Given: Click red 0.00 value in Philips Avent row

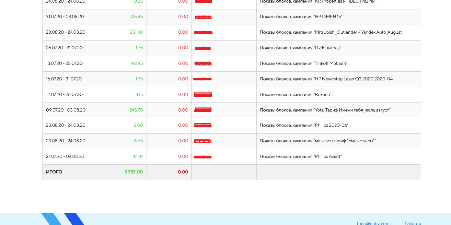Looking at the screenshot, I should 183,156.
